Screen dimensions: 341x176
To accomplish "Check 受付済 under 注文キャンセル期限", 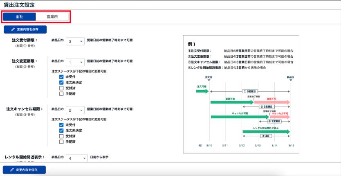I will [x=61, y=136].
